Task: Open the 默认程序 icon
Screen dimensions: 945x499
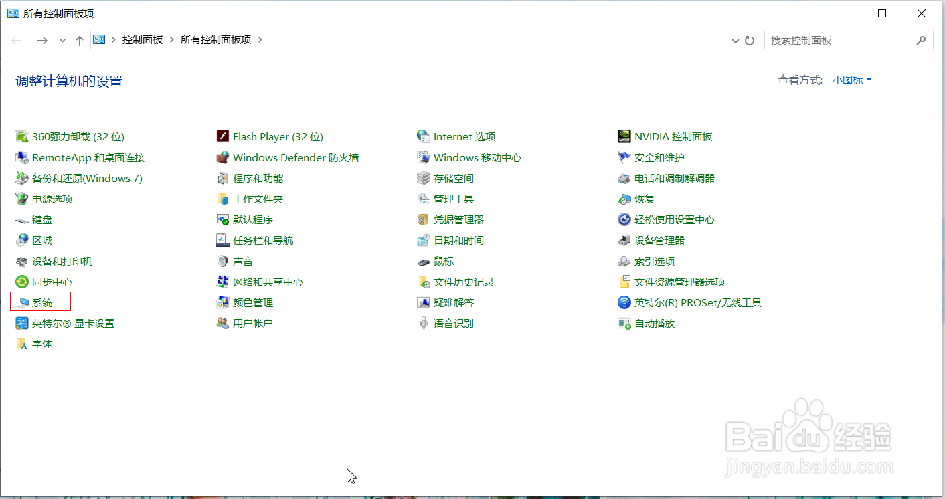Action: 223,219
